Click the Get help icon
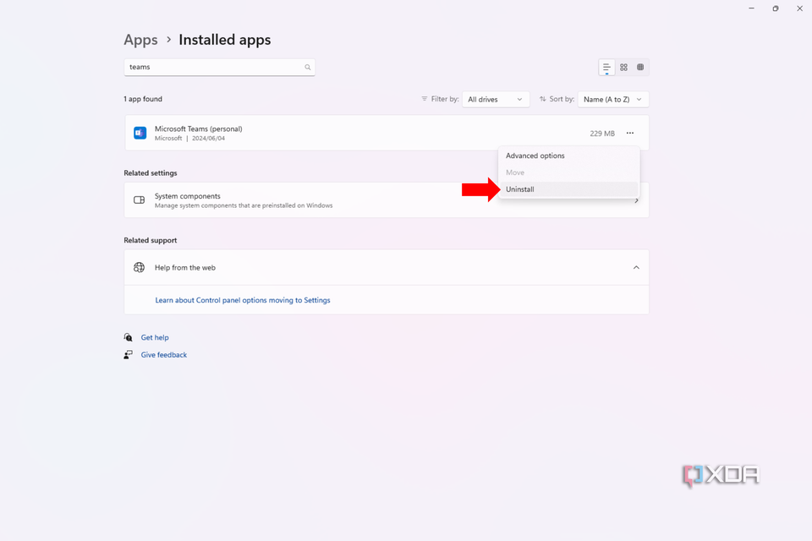The height and width of the screenshot is (541, 812). (x=128, y=336)
